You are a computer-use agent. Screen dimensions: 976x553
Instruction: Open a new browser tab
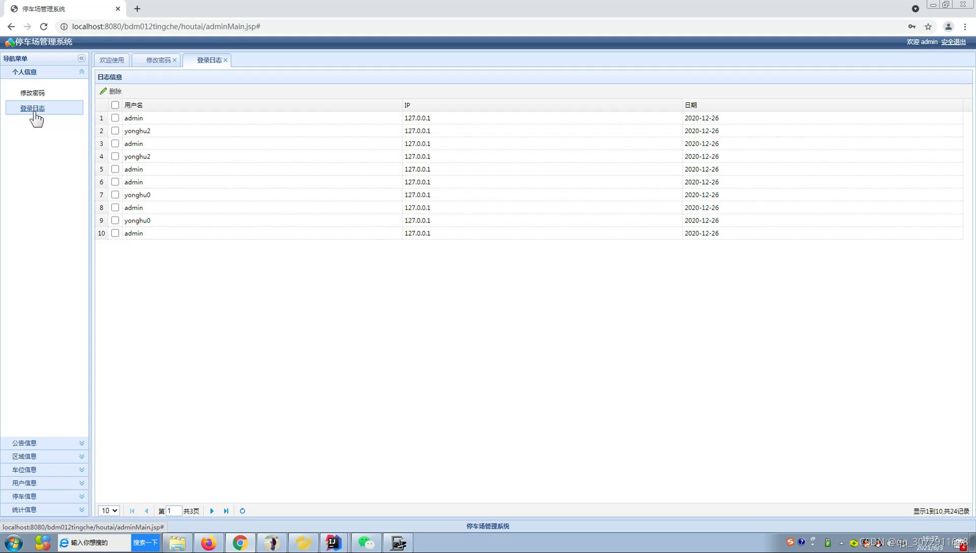(137, 9)
